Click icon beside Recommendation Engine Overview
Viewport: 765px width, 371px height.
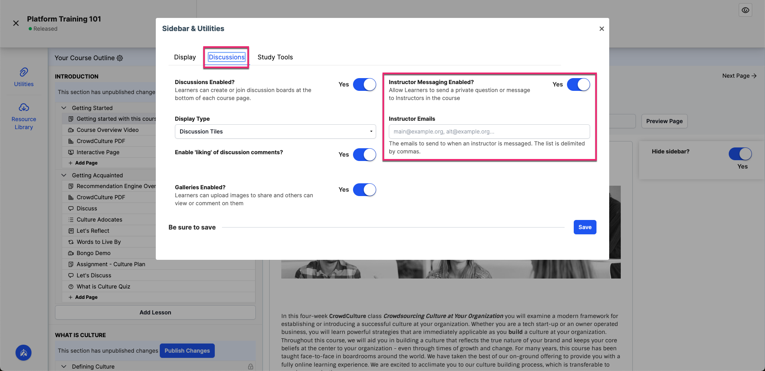(x=71, y=186)
